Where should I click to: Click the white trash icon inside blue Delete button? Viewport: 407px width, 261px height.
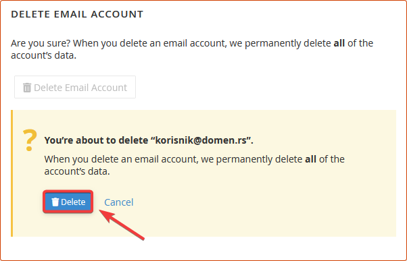pos(55,202)
